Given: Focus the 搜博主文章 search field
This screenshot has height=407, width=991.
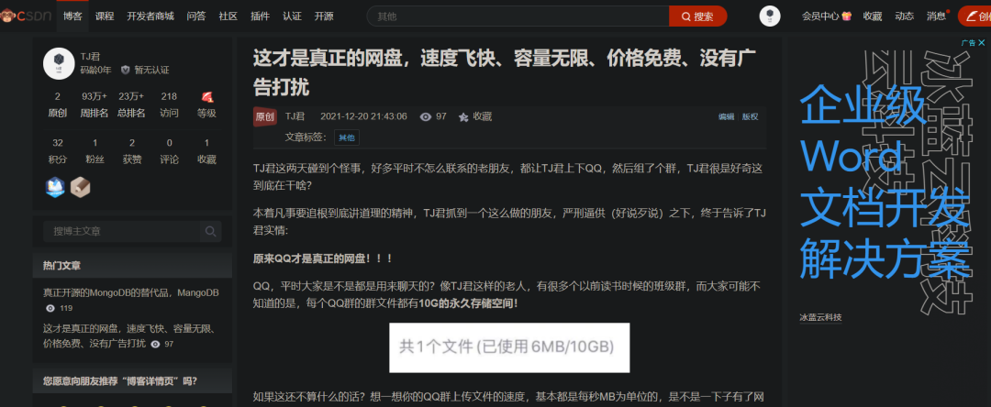Looking at the screenshot, I should coord(121,232).
